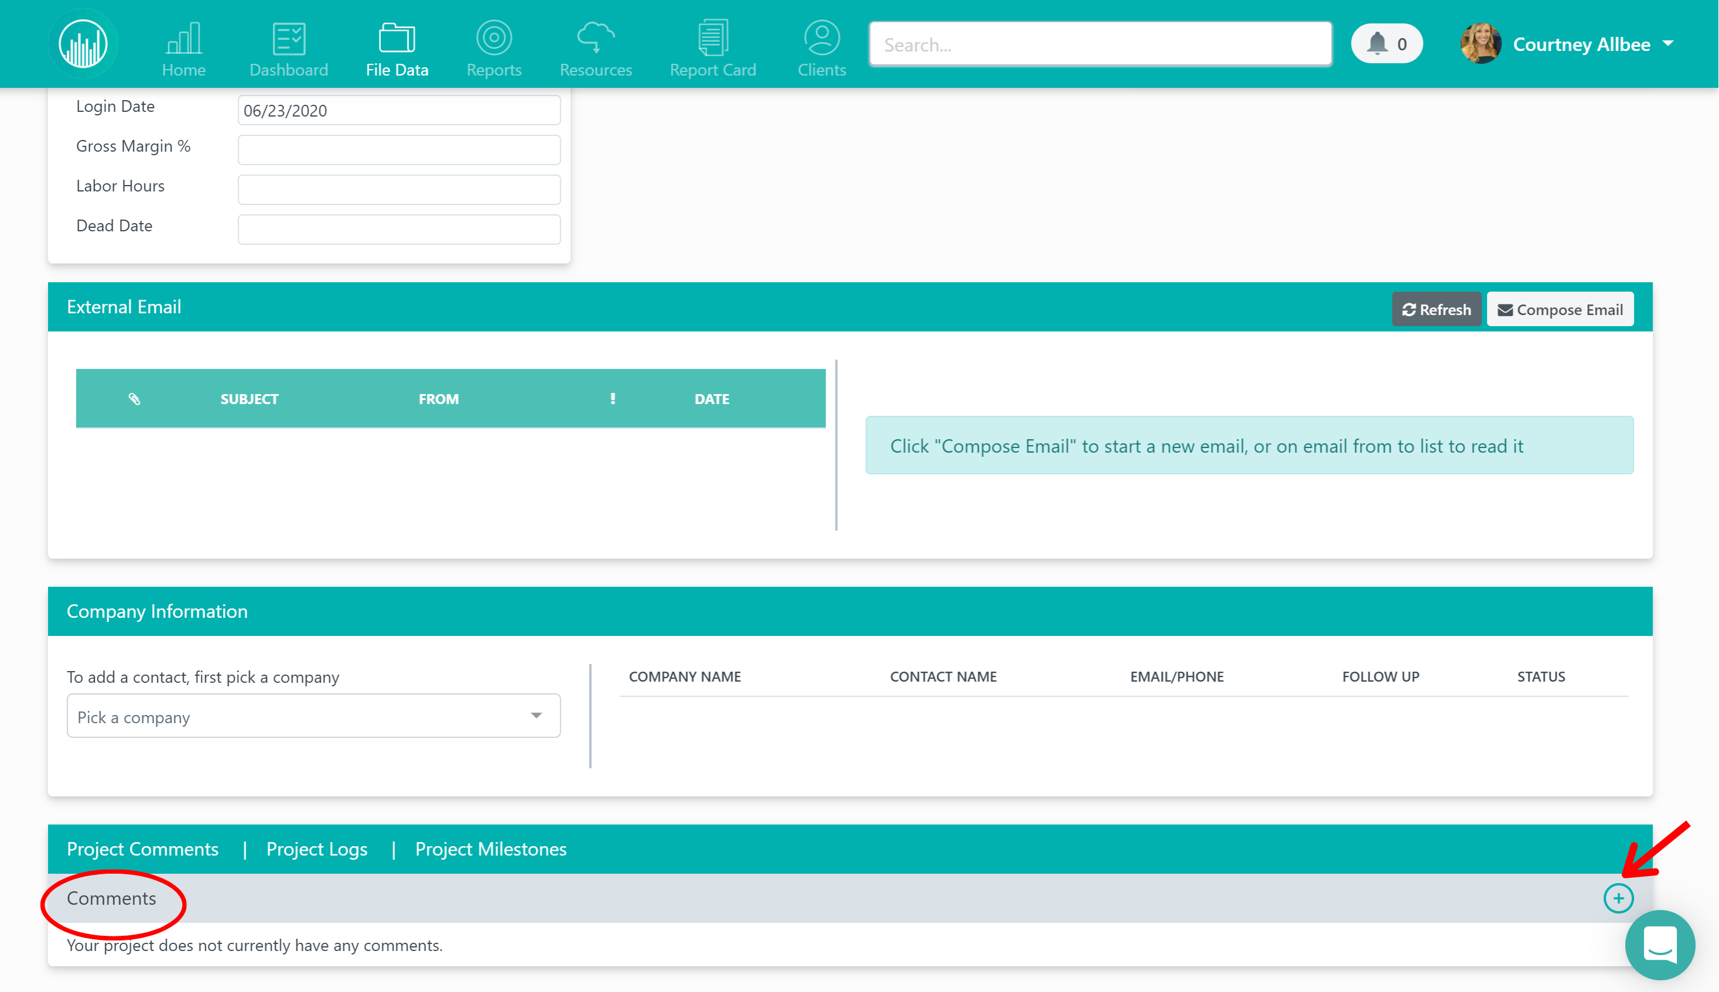Open the chat support widget
This screenshot has width=1719, height=992.
[x=1659, y=945]
